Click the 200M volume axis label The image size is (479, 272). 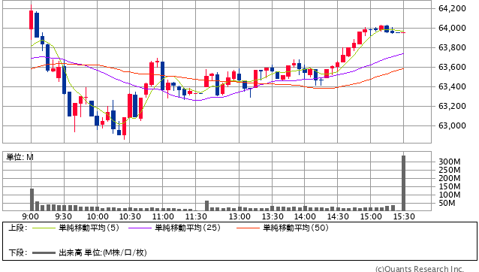pos(450,178)
